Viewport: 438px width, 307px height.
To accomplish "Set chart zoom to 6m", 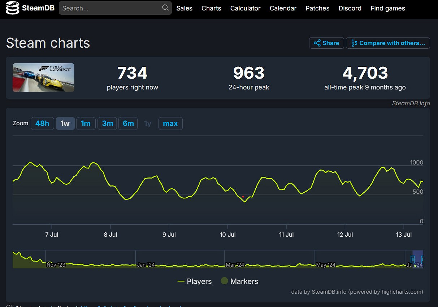I will tap(128, 123).
